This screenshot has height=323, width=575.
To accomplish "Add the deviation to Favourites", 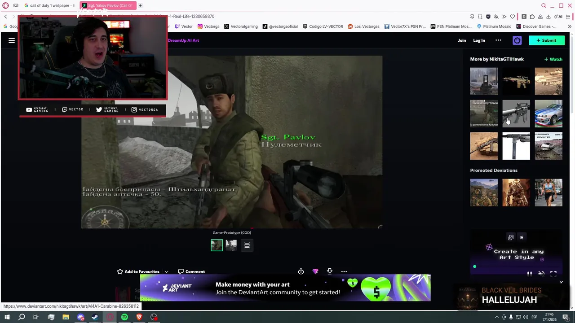I will [138, 271].
